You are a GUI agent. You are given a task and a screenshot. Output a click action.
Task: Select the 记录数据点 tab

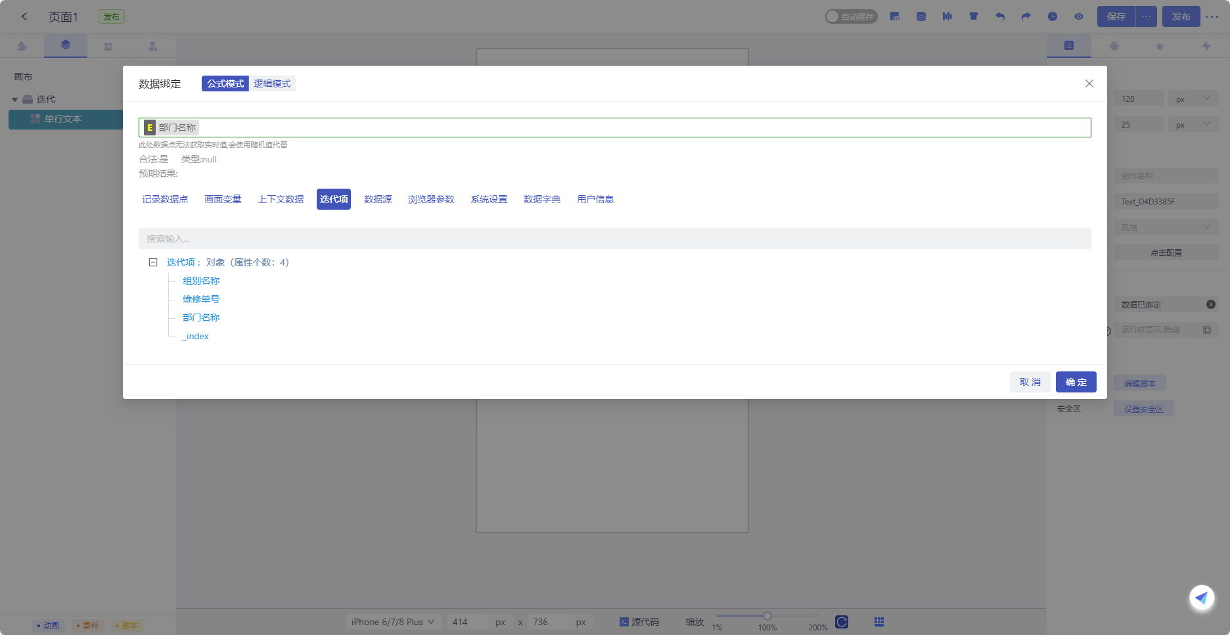coord(165,199)
